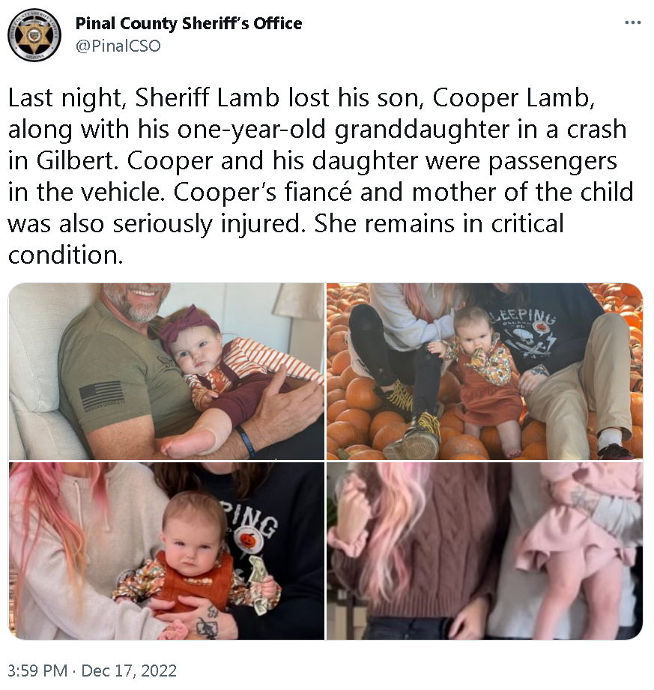Viewport: 654px width, 690px height.
Task: Click the Pinal County Sheriff's Office avatar
Action: (x=34, y=34)
